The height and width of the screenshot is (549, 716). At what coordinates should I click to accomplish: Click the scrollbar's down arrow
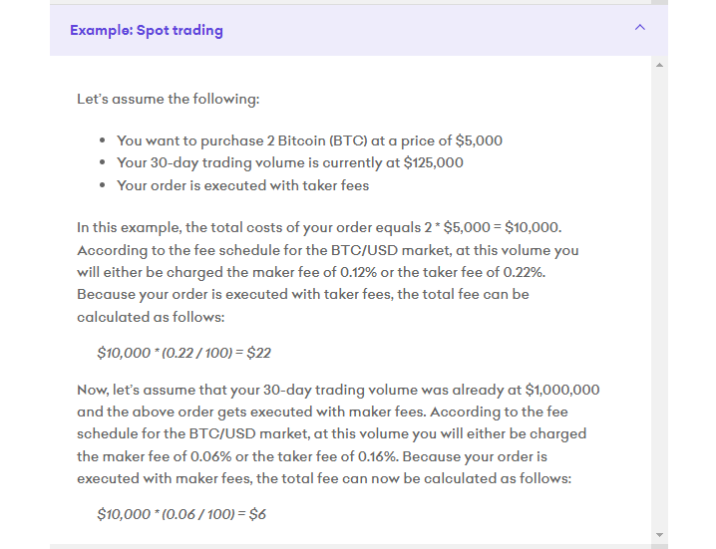coord(659,535)
